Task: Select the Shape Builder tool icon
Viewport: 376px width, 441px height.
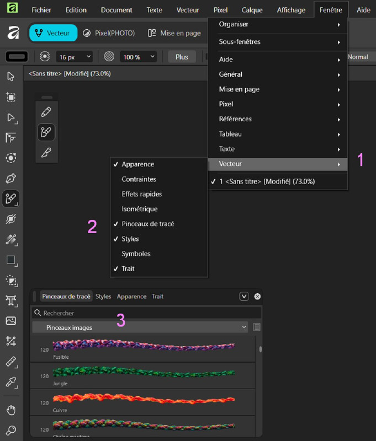Action: (10, 281)
